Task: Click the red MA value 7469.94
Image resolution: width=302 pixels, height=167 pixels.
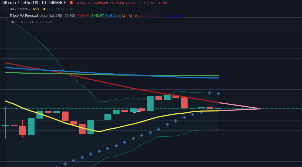Action: (x=84, y=16)
